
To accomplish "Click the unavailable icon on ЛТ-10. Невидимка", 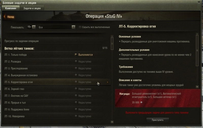I will [x=76, y=116].
